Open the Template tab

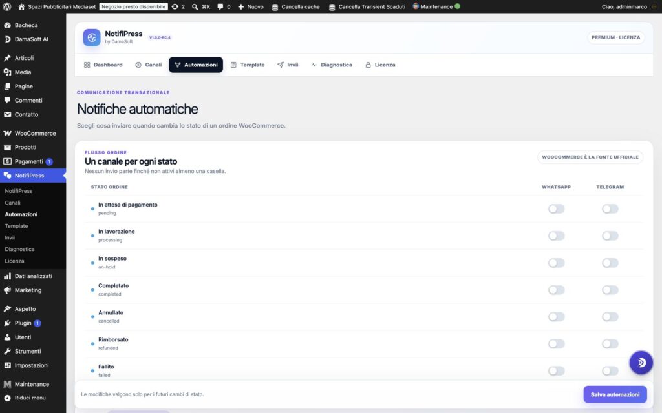tap(248, 65)
